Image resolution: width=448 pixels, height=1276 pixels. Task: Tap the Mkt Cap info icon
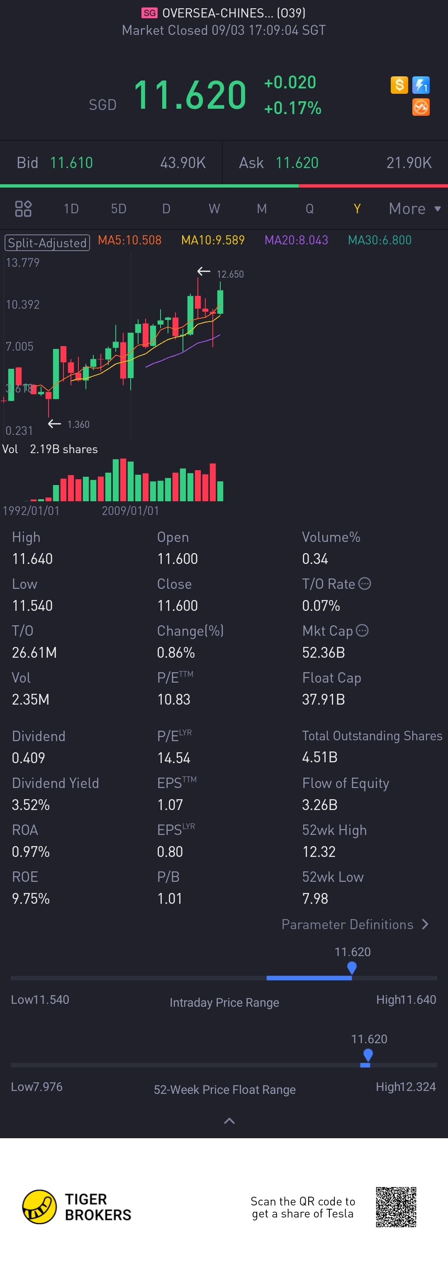tap(363, 630)
